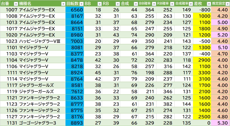Select 合成 cell 79
This screenshot has height=126, width=230.
[x=129, y=79]
